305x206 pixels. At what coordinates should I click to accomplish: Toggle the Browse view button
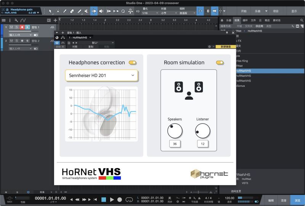click(x=297, y=200)
